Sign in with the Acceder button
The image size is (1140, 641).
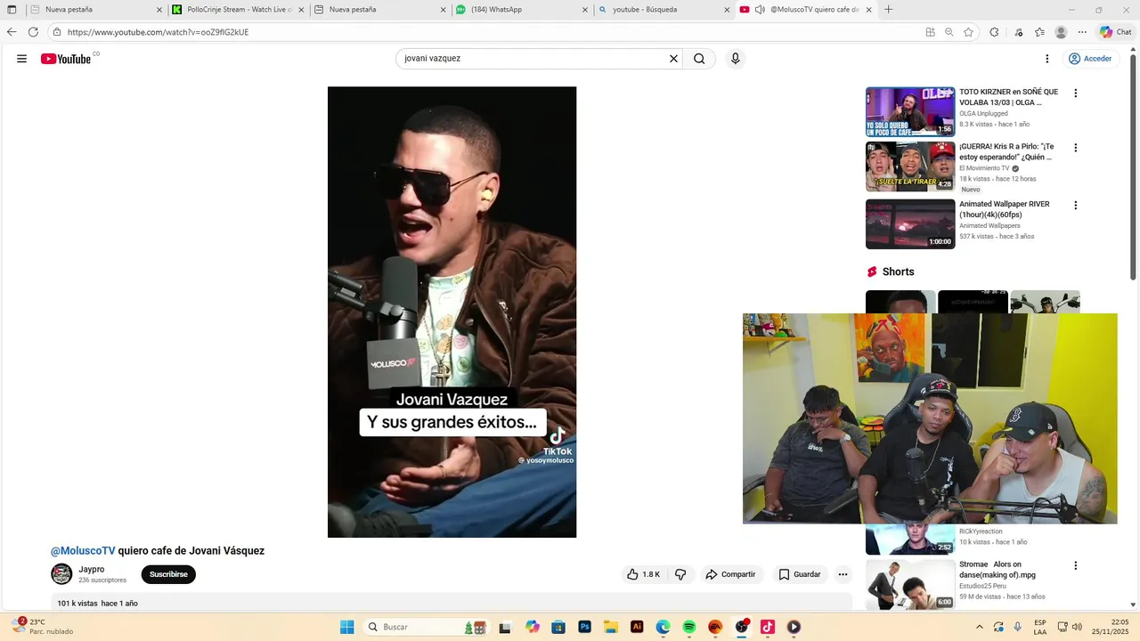point(1090,59)
